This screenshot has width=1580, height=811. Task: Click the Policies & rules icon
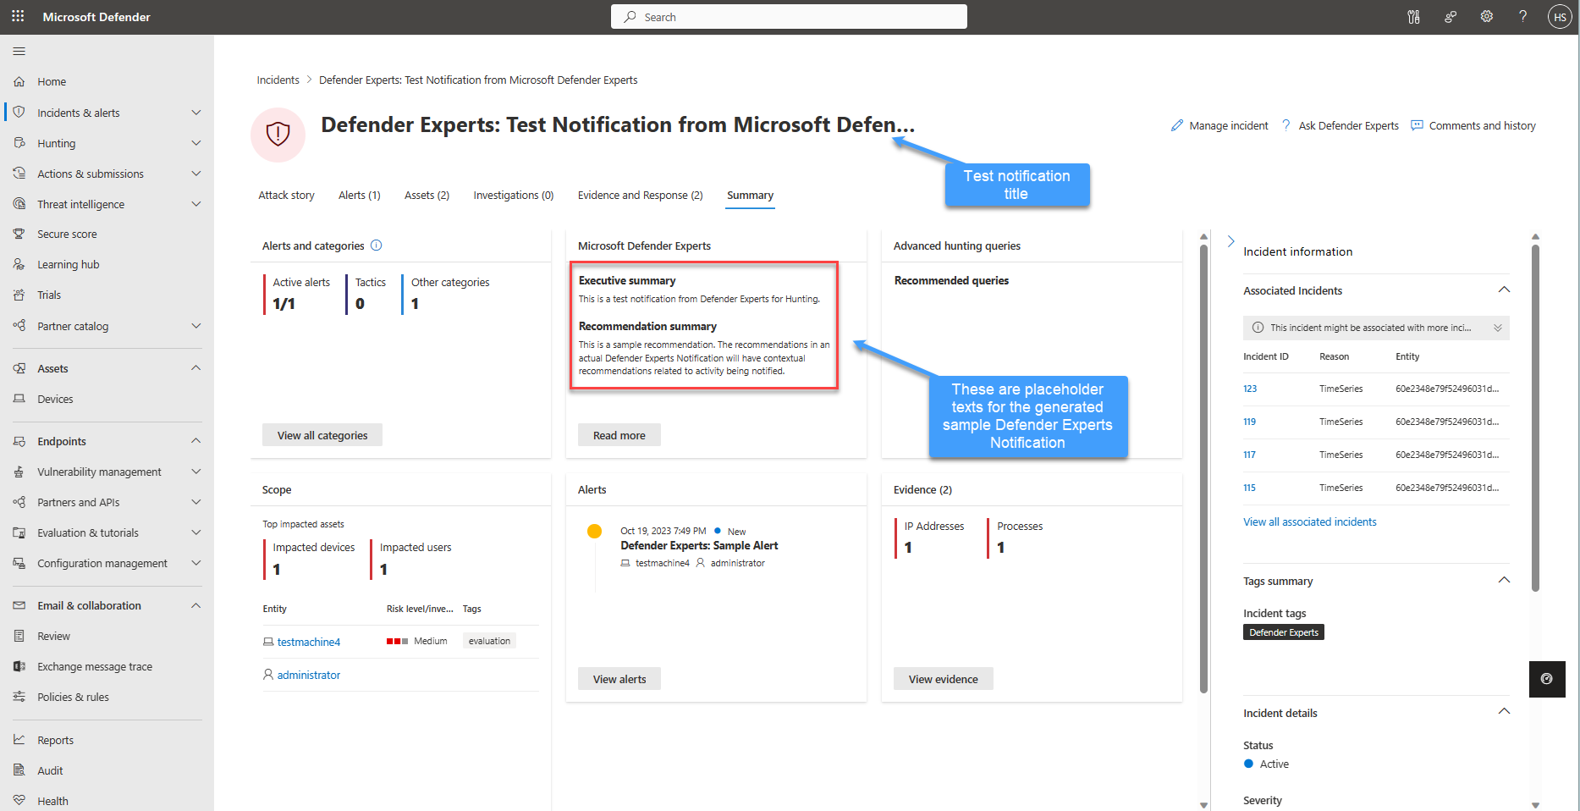click(19, 697)
